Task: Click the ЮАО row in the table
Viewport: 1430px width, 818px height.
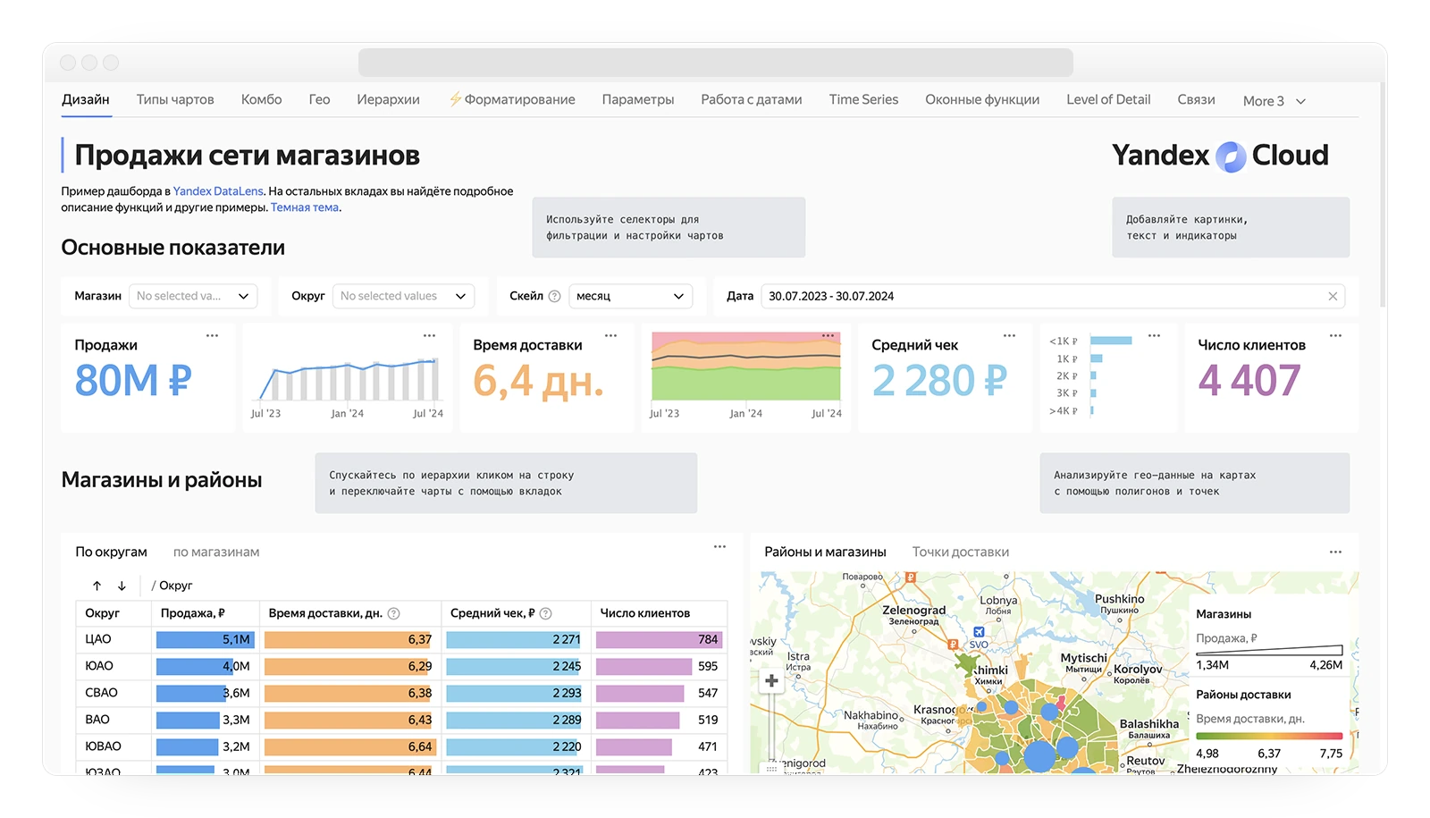Action: (401, 666)
